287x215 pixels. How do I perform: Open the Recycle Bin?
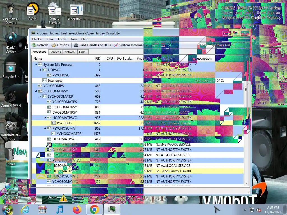pyautogui.click(x=11, y=70)
